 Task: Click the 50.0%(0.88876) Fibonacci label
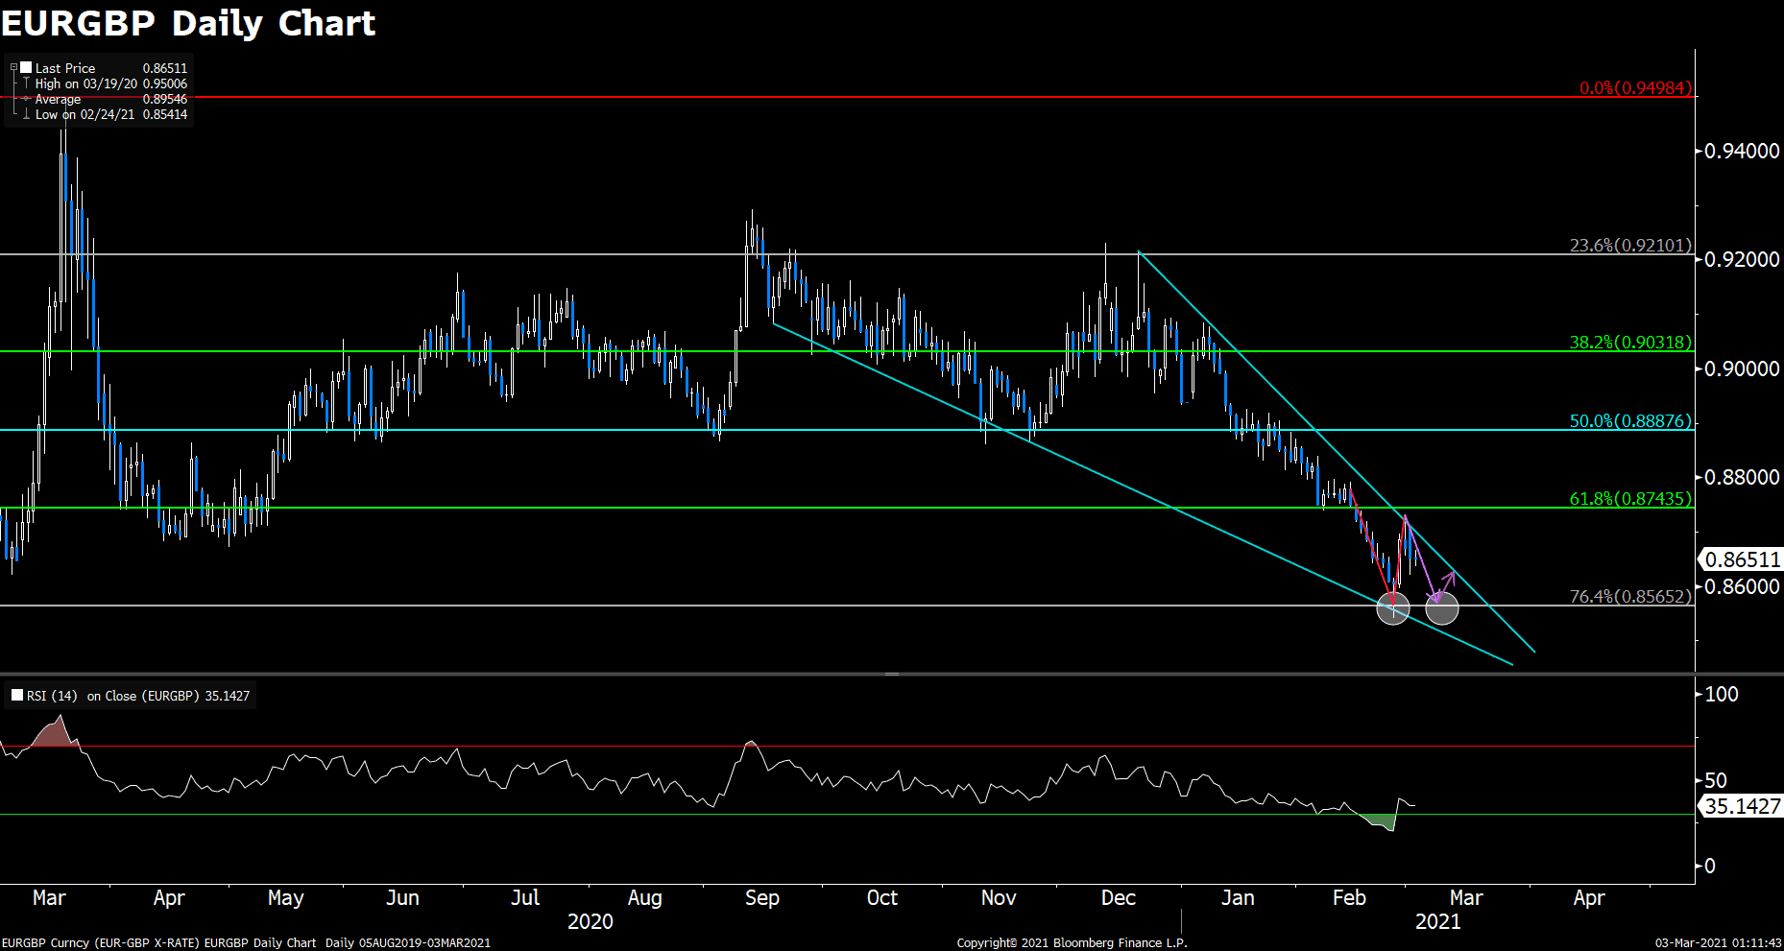click(x=1630, y=420)
